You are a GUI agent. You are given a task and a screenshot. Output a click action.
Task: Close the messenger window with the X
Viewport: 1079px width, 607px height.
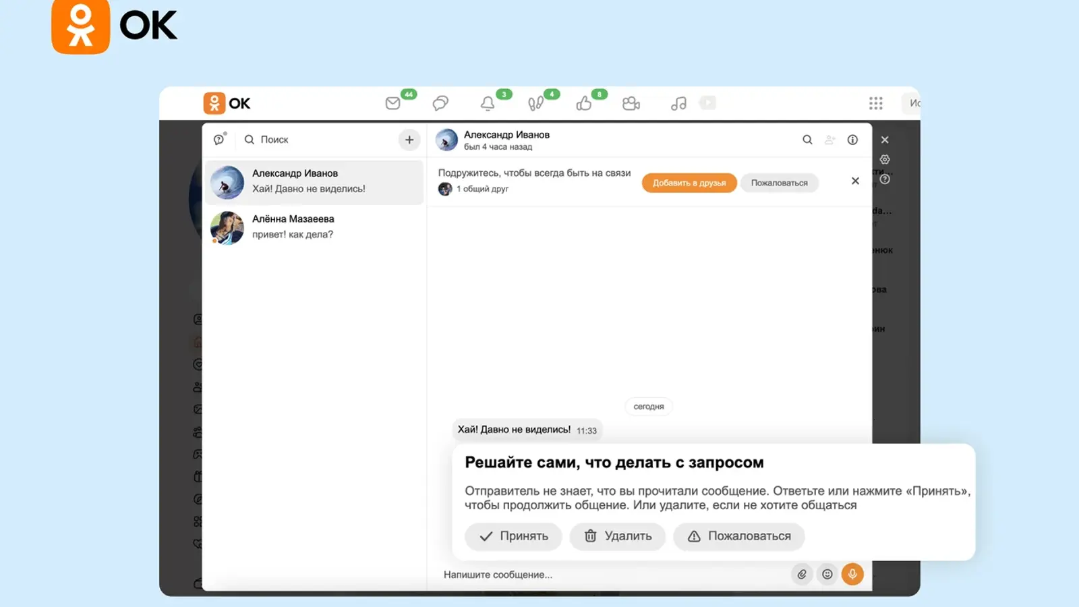click(885, 140)
